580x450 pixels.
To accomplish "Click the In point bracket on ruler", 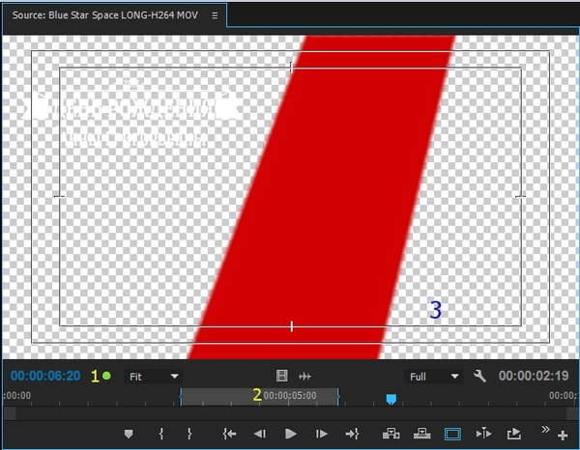I will point(181,397).
